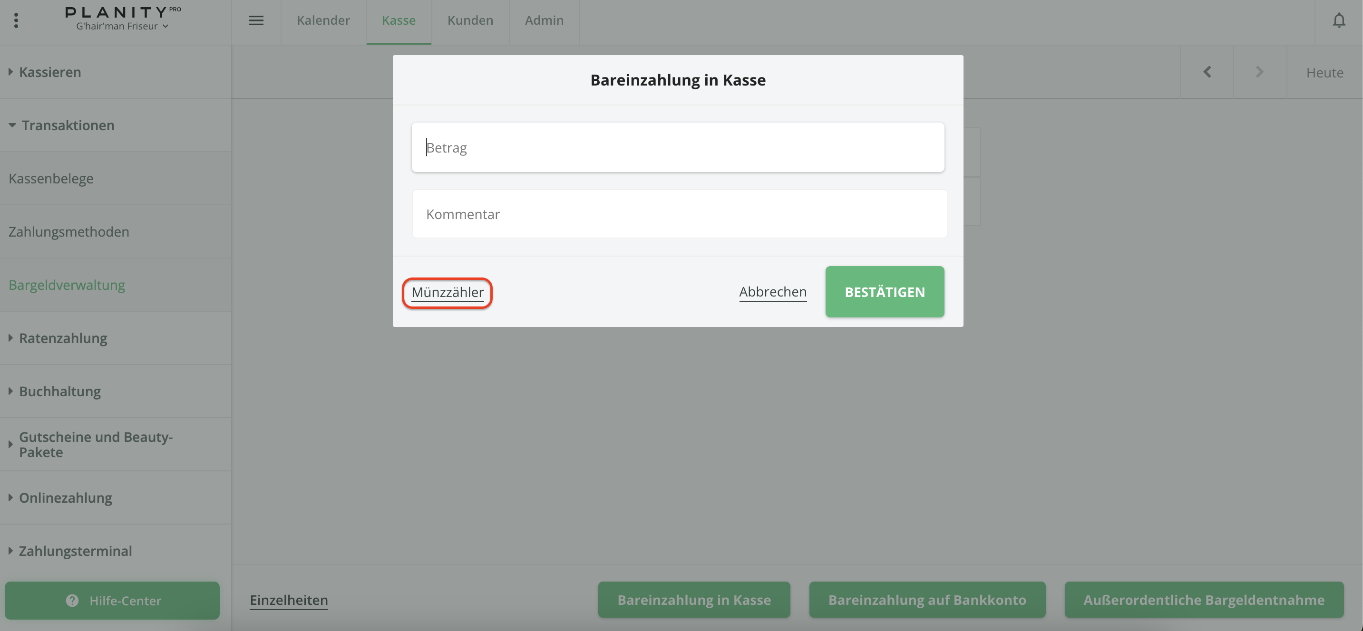Open G'hair'man Friseur salon dropdown
Screen dimensions: 1363x631
click(122, 27)
